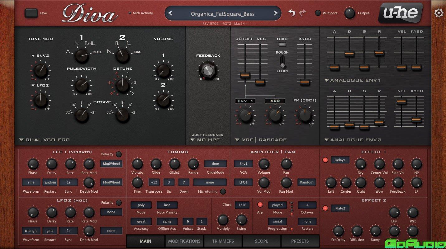Disable Effect 1 with its red LED
The image size is (446, 249).
[x=325, y=160]
